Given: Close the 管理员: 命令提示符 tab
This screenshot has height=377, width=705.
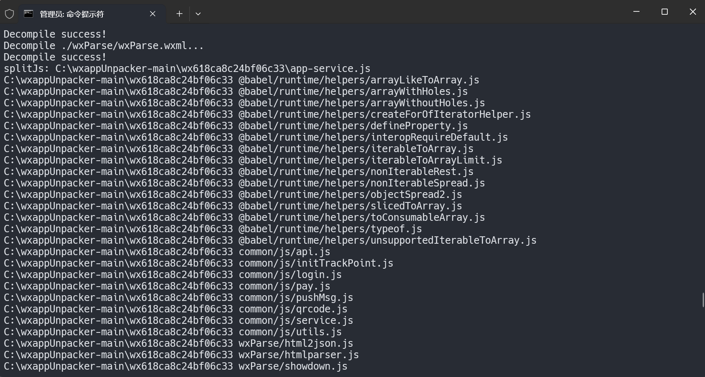Looking at the screenshot, I should pos(153,14).
